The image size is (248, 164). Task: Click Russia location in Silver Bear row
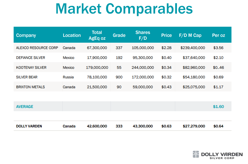pos(68,77)
